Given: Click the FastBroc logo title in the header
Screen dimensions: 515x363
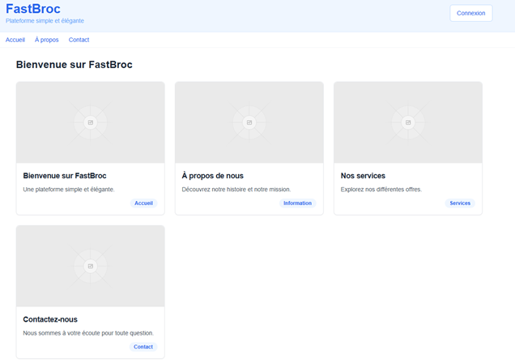Looking at the screenshot, I should tap(33, 9).
